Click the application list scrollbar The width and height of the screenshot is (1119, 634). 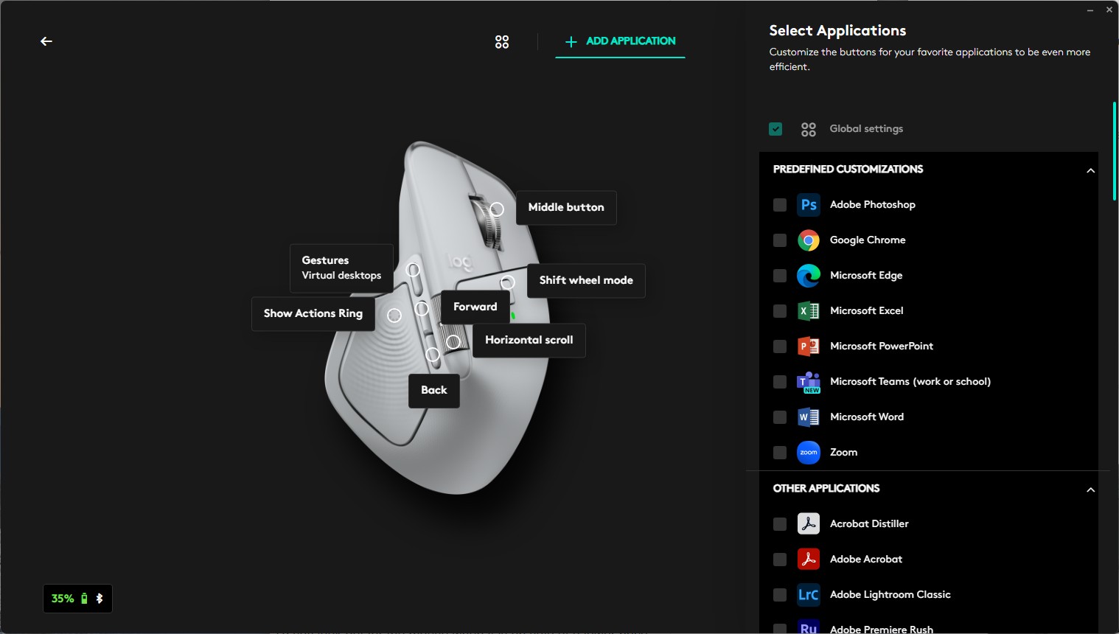(1114, 151)
